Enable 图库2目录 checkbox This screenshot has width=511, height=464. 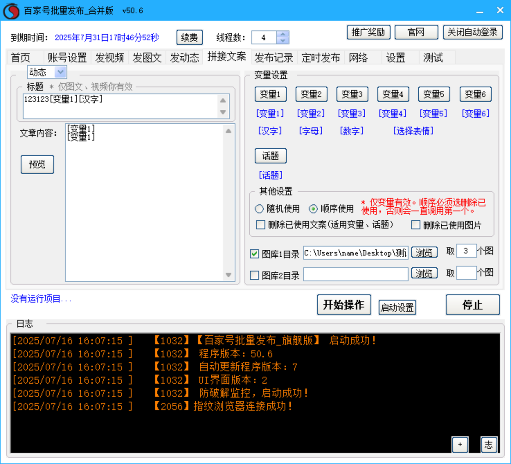coord(254,275)
